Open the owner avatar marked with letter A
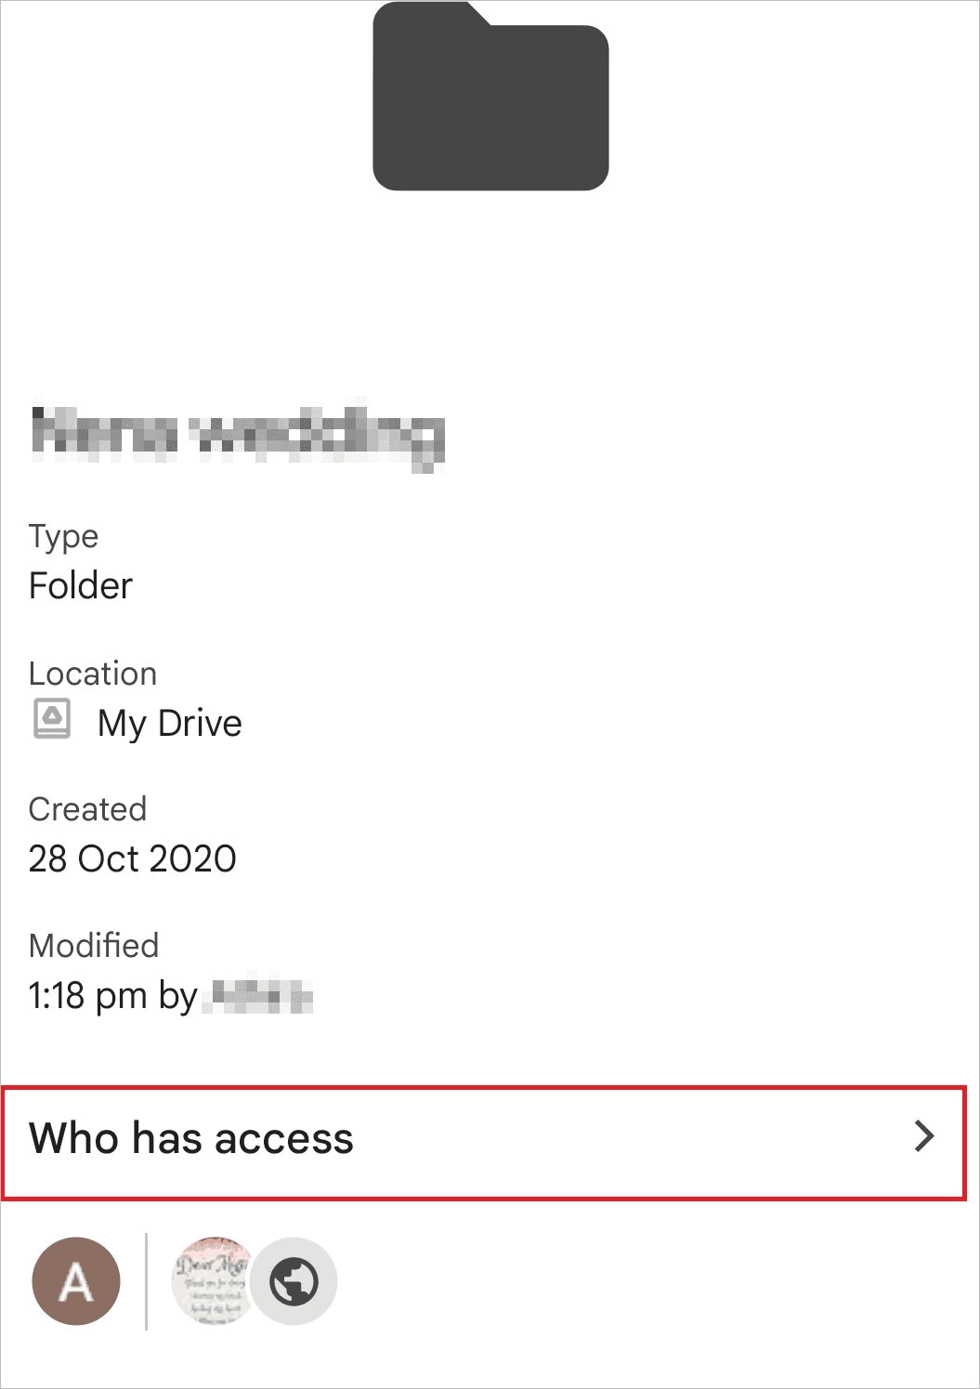The width and height of the screenshot is (980, 1389). click(75, 1280)
